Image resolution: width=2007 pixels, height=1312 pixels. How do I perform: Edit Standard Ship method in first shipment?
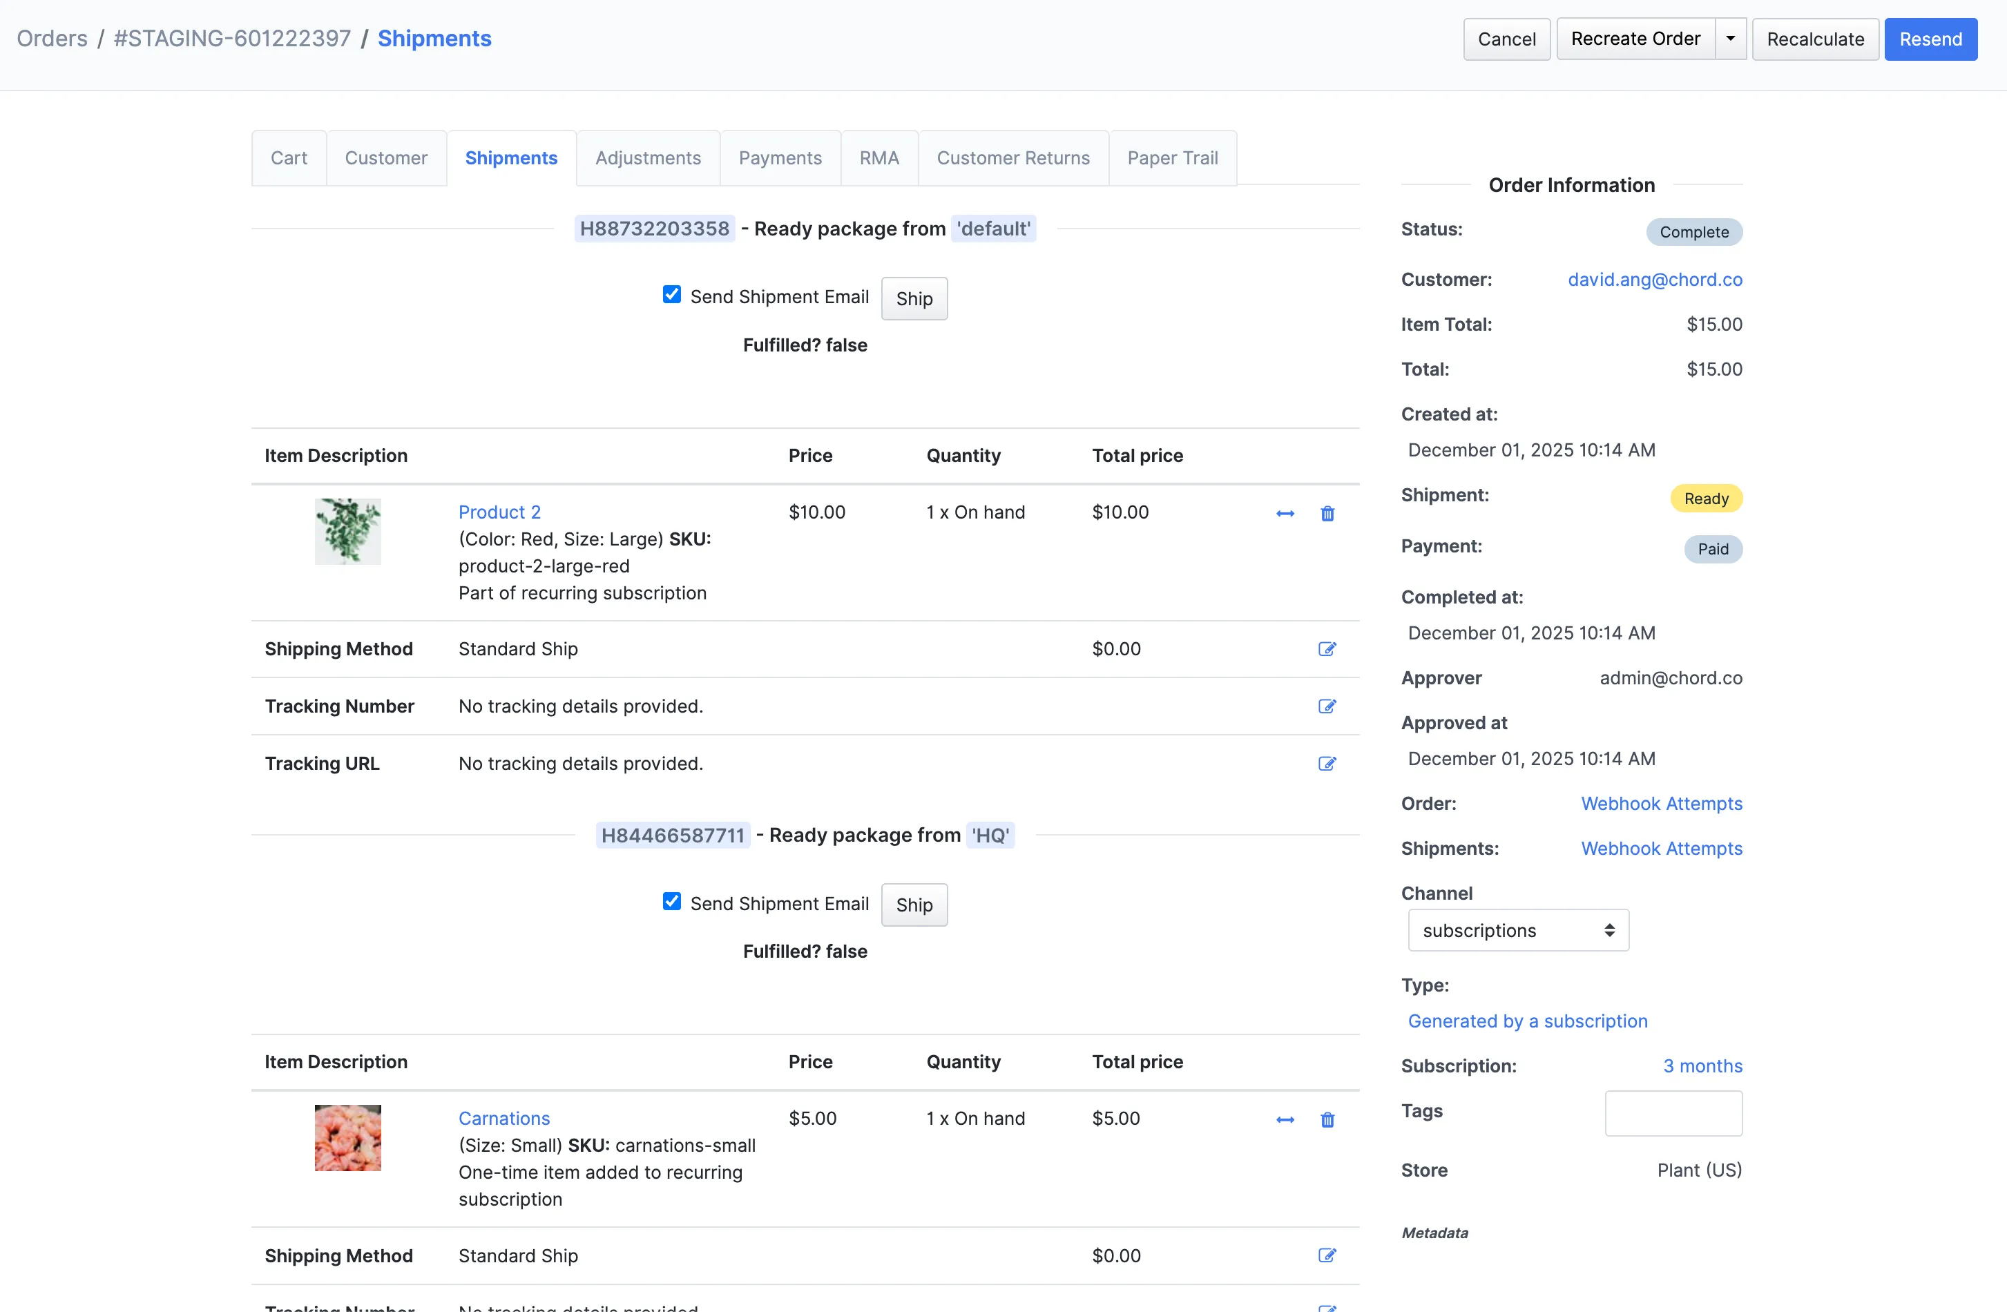pyautogui.click(x=1327, y=649)
